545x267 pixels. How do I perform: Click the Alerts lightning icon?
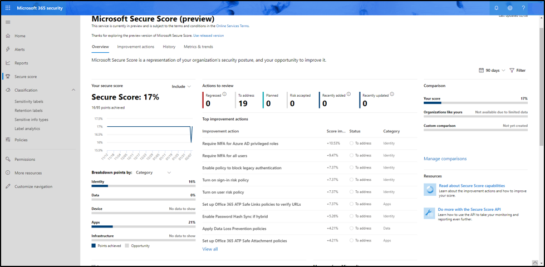(8, 50)
